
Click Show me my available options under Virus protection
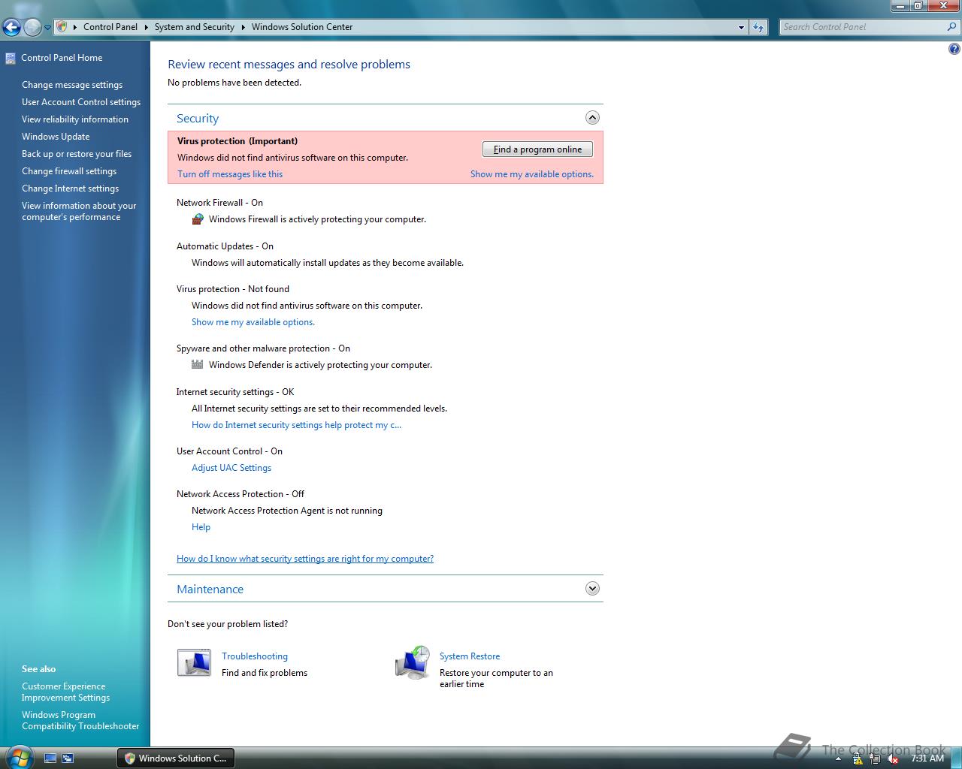pyautogui.click(x=253, y=322)
